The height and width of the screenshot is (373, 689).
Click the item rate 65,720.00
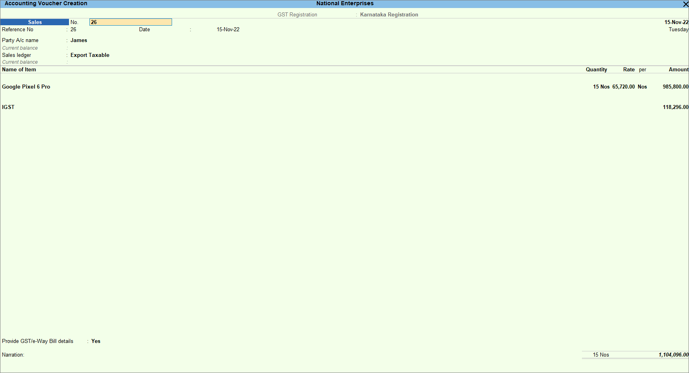pyautogui.click(x=623, y=87)
